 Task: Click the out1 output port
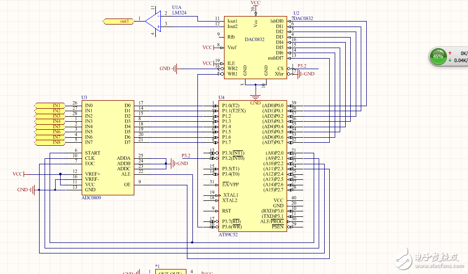click(x=118, y=21)
